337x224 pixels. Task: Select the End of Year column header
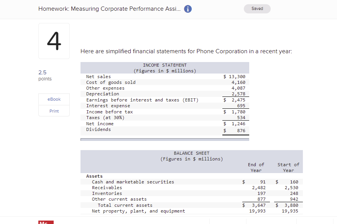(256, 167)
